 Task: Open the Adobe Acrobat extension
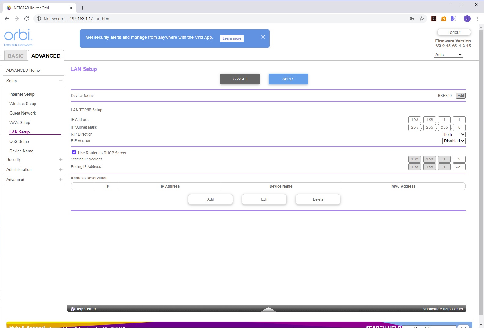tap(434, 19)
